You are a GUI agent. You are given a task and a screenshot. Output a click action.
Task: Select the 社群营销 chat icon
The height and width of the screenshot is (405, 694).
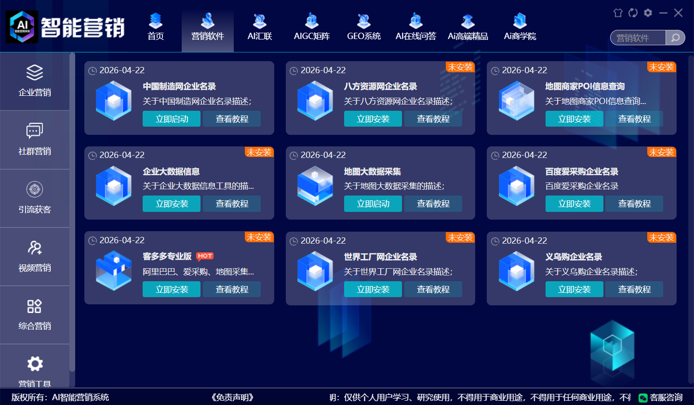[x=35, y=131]
